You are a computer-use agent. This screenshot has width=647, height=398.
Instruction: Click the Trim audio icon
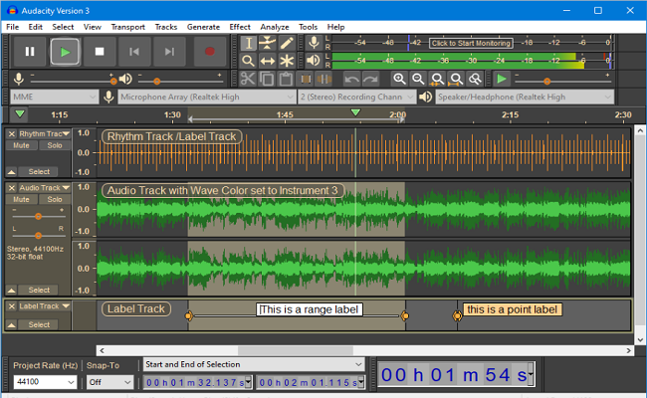[x=306, y=79]
